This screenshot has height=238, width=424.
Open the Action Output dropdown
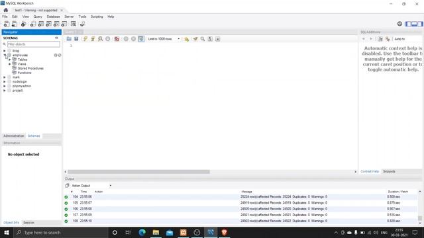click(91, 186)
